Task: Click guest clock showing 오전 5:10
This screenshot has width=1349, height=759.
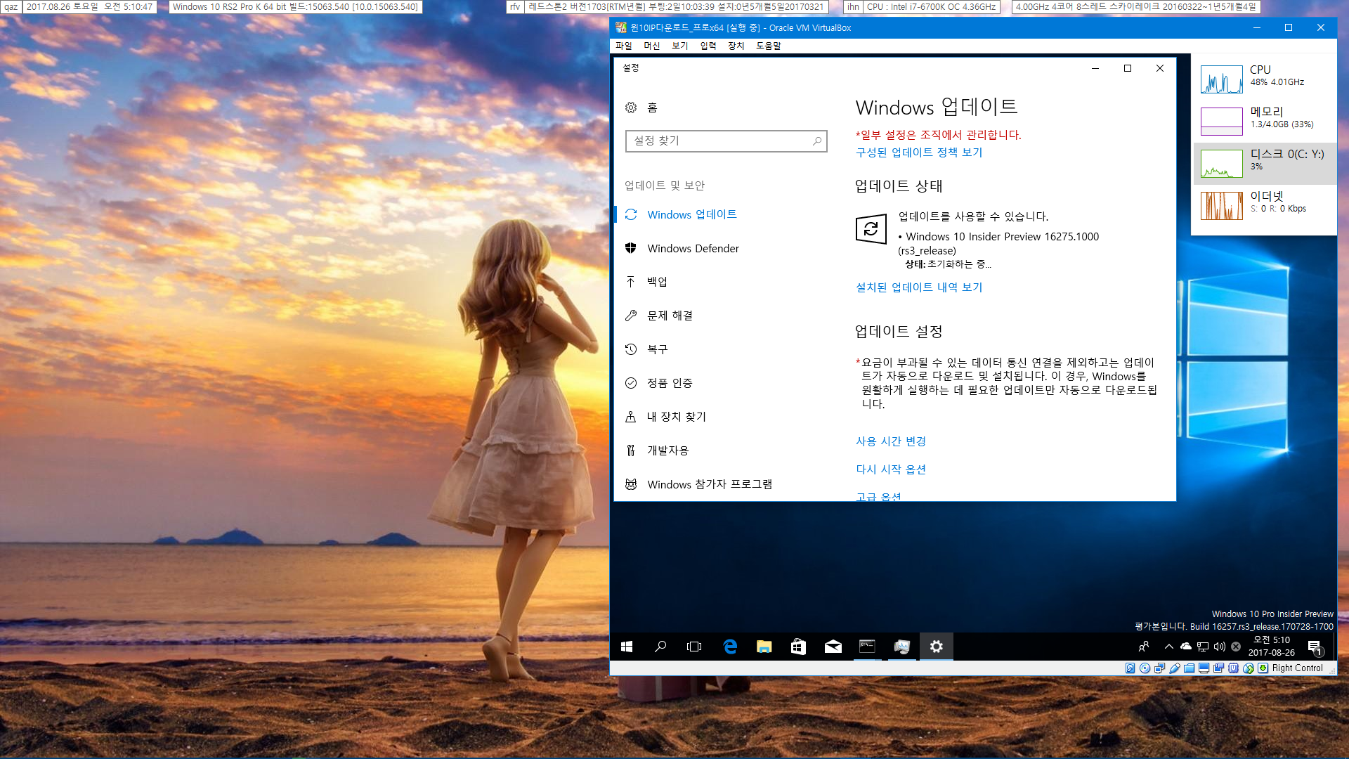Action: [1272, 647]
